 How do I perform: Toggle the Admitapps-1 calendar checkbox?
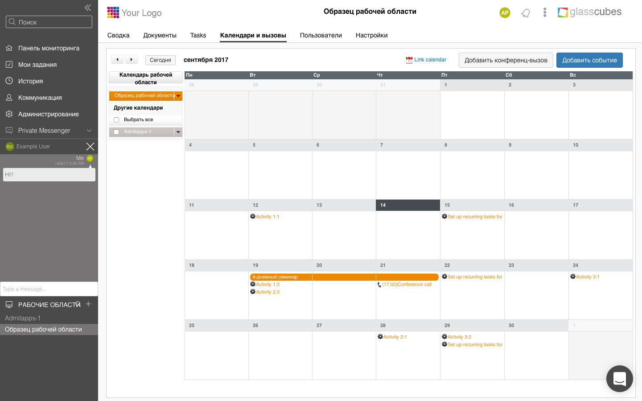(116, 132)
